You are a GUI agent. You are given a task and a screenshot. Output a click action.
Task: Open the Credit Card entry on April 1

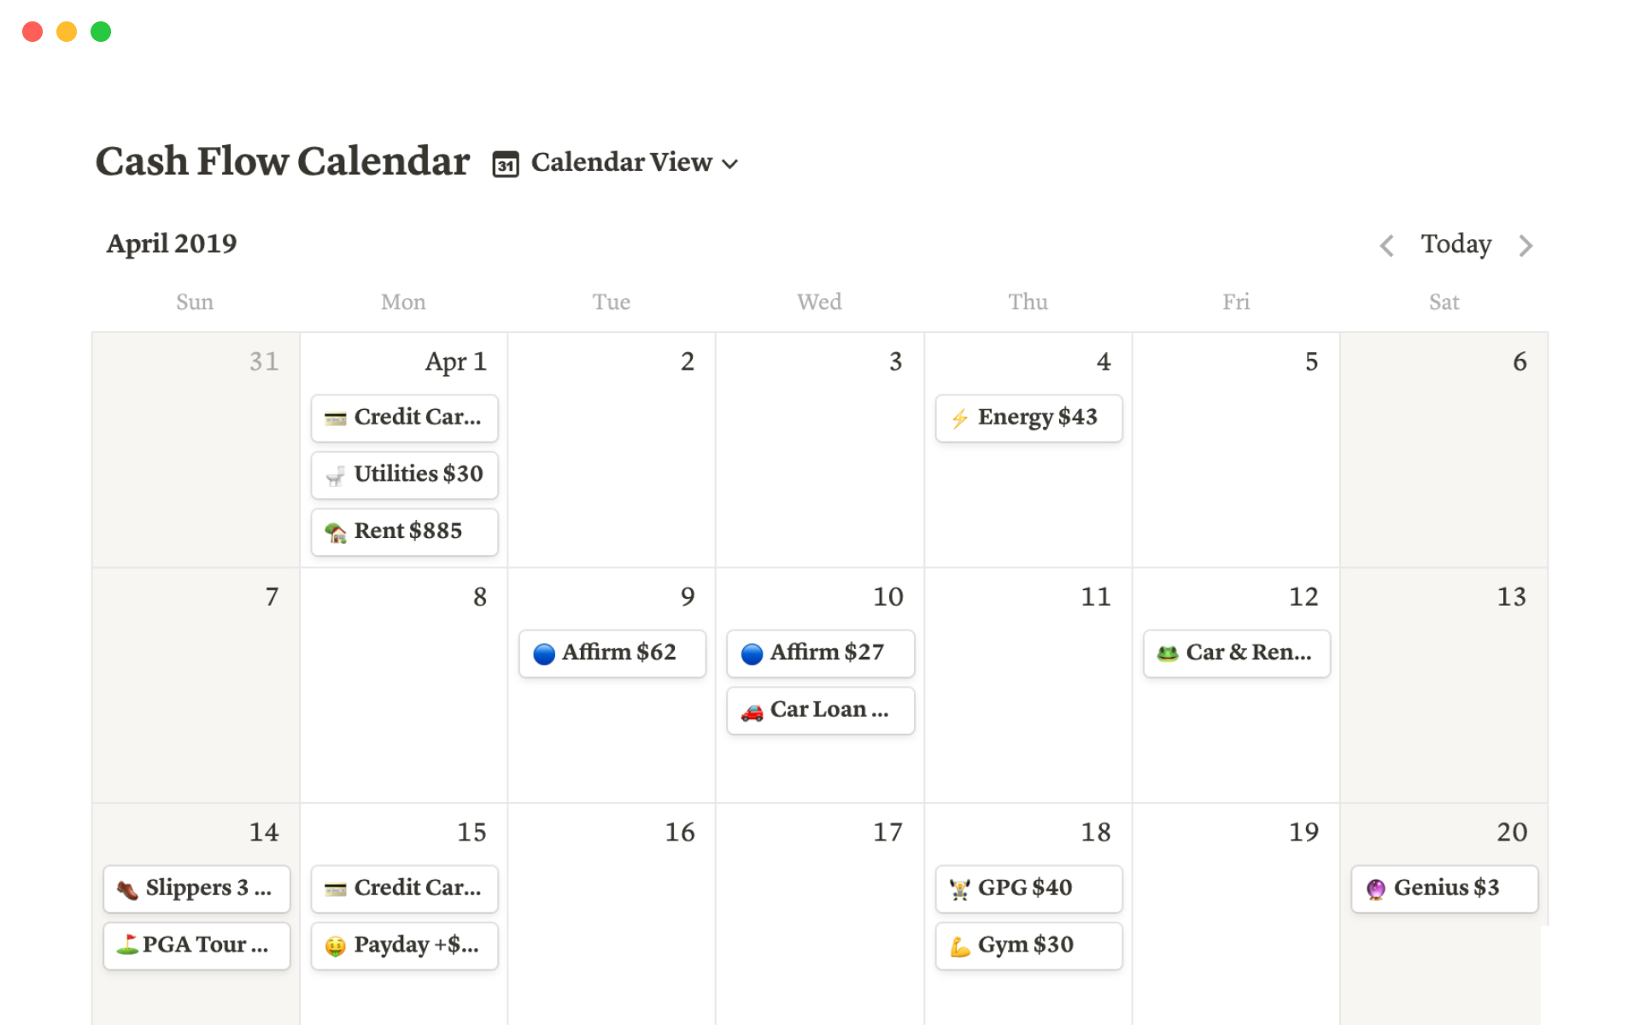coord(404,418)
